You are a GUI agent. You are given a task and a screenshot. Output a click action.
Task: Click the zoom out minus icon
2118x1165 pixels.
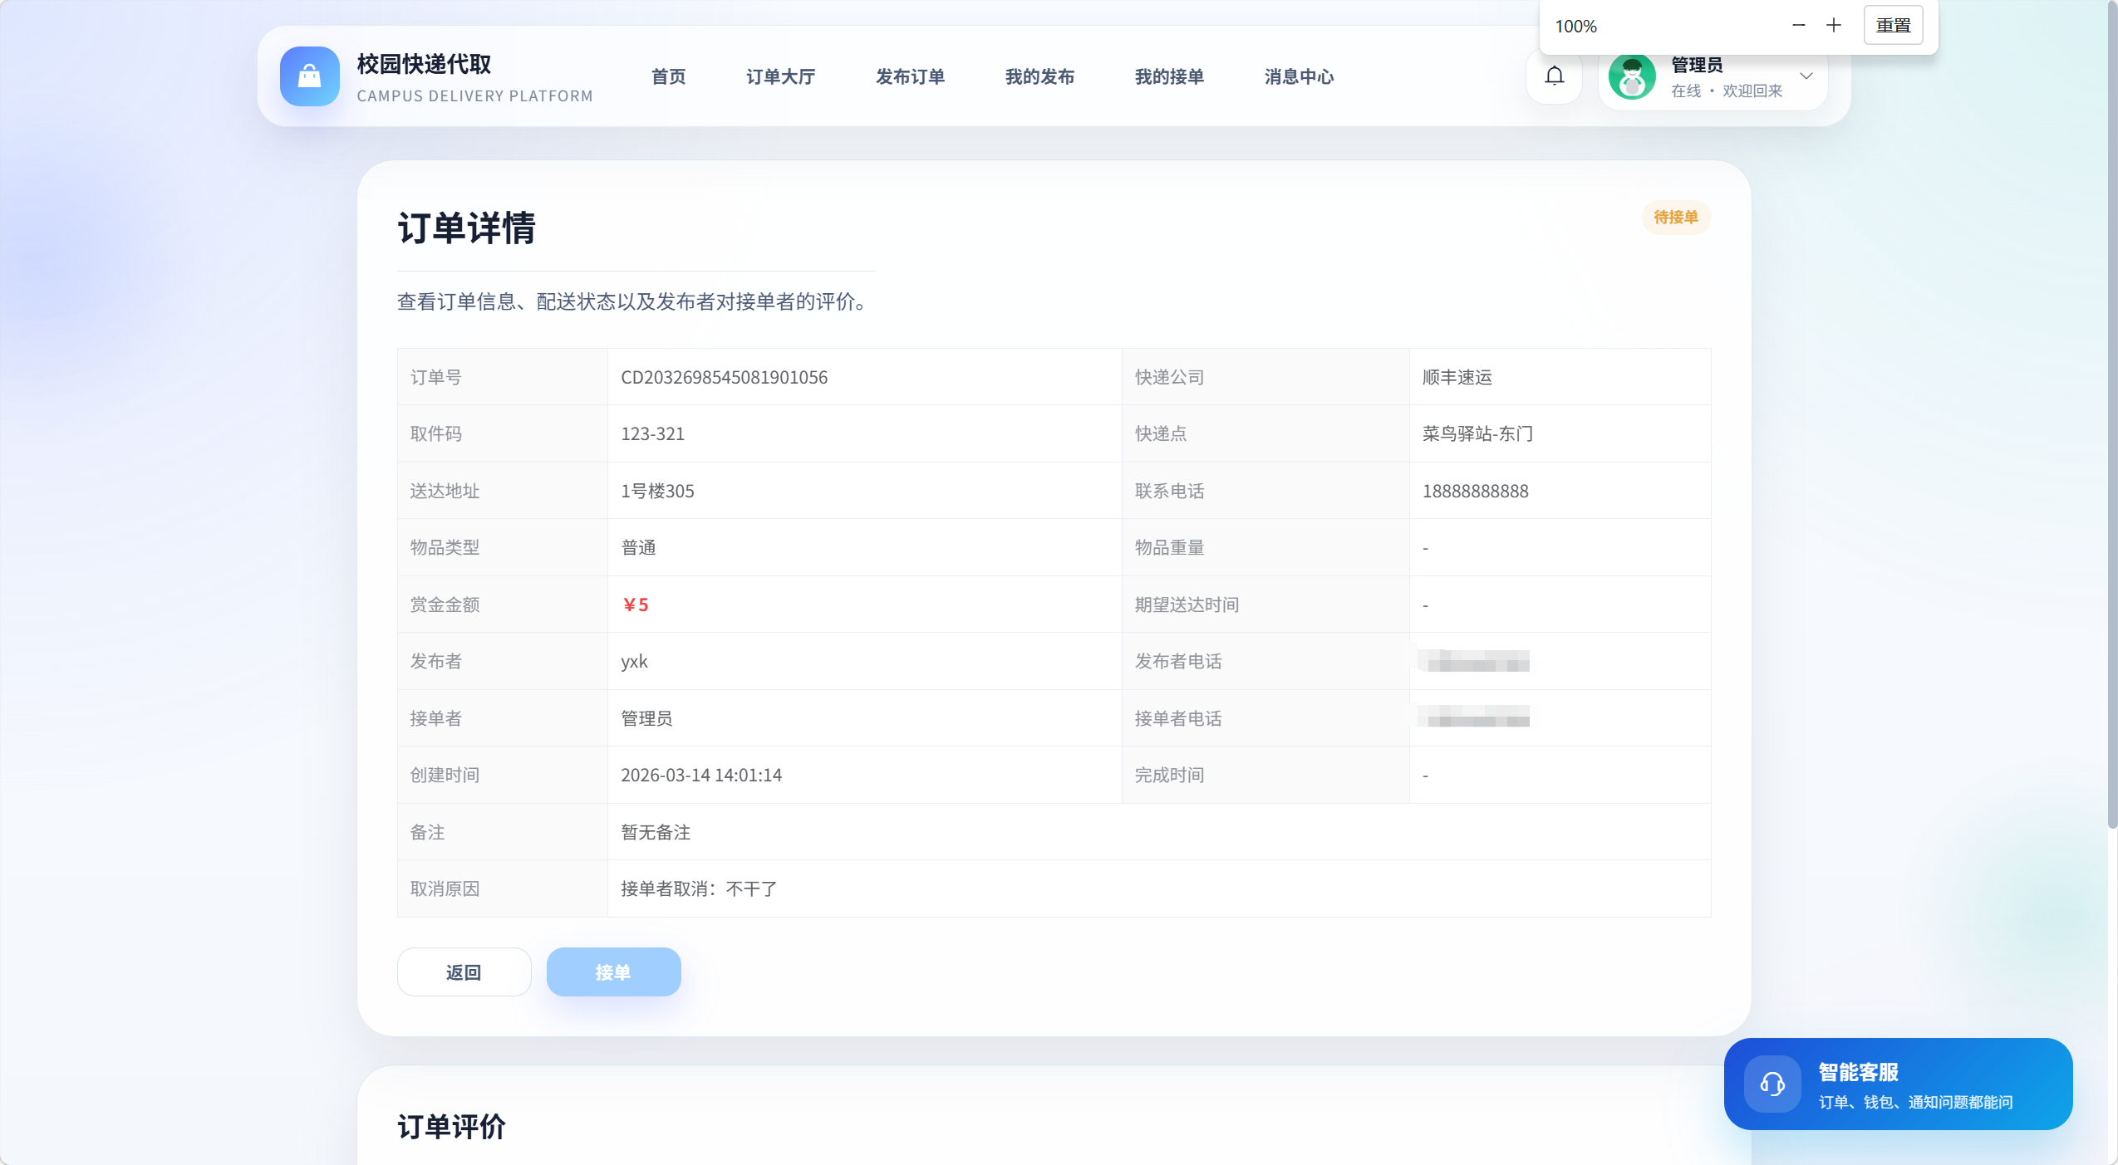tap(1798, 26)
